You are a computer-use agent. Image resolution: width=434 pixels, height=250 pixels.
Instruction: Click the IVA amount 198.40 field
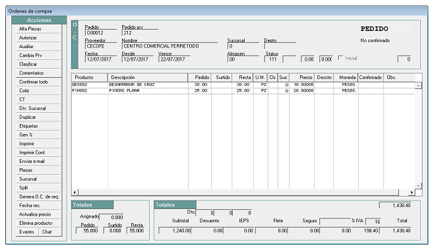pos(365,231)
